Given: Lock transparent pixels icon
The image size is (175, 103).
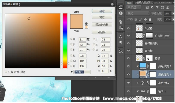Looking at the screenshot, I should tap(136, 20).
